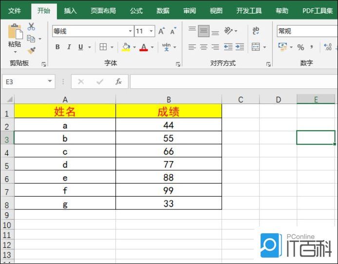The height and width of the screenshot is (264, 338).
Task: Select the 姓名 header cell
Action: (65, 111)
